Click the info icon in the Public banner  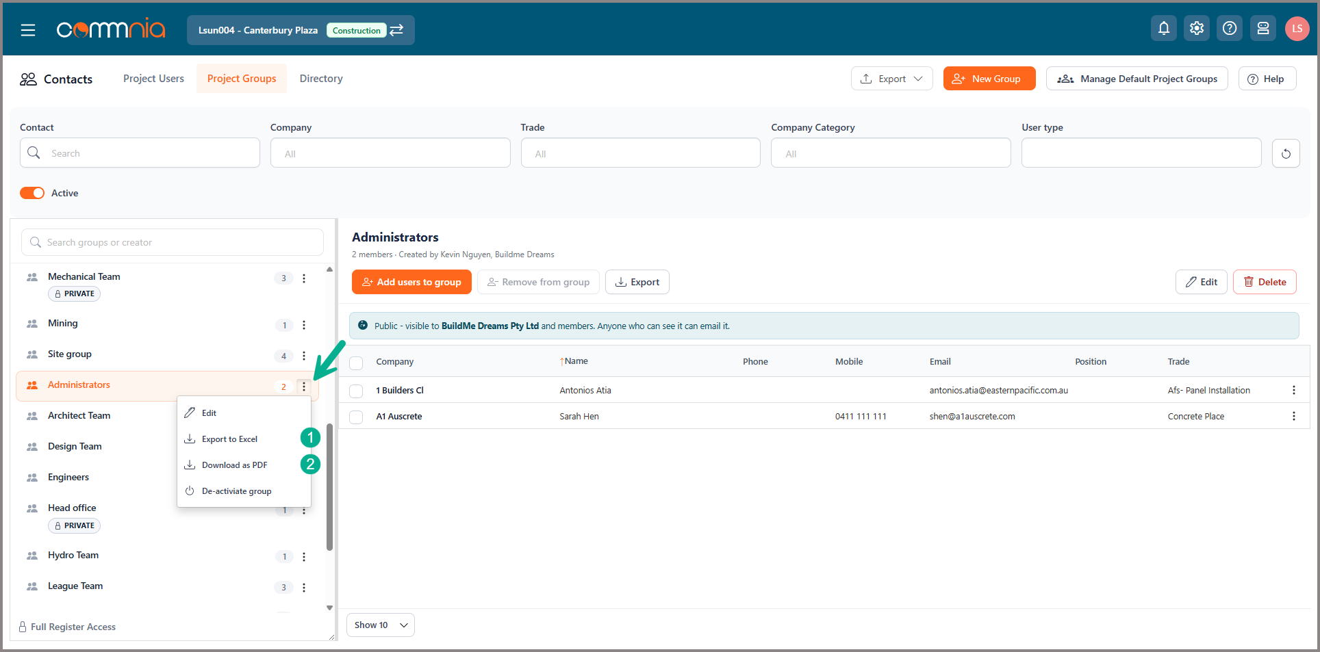[363, 326]
